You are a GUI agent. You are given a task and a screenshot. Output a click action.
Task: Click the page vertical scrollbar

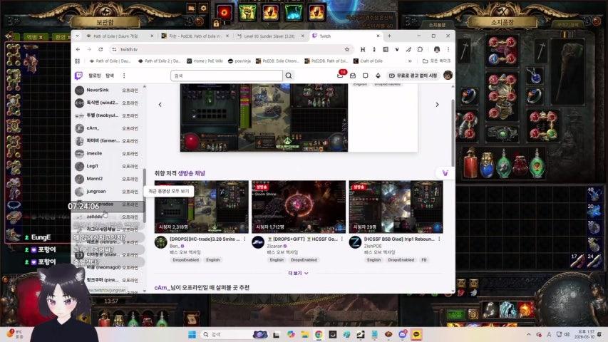pos(453,133)
